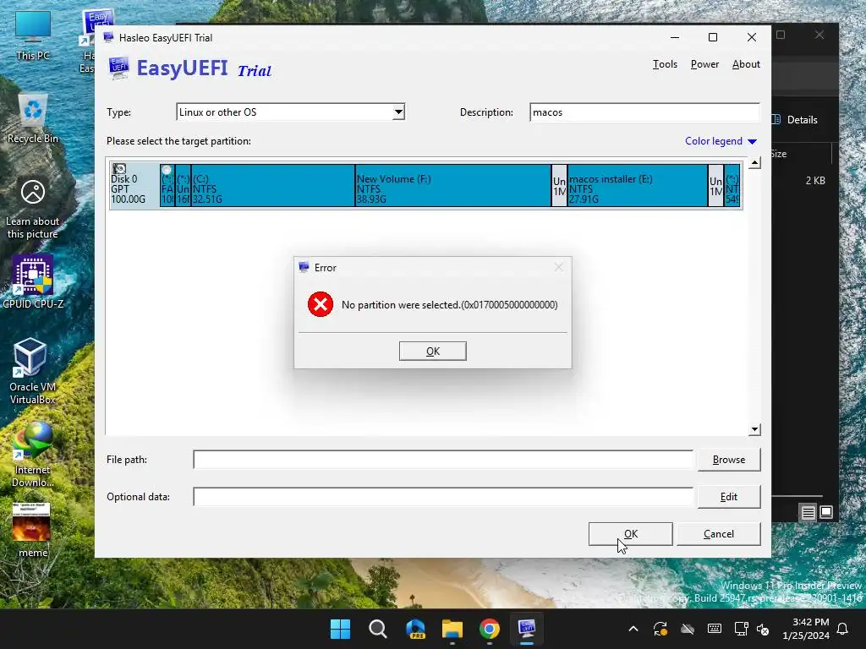Open Google Chrome from taskbar
This screenshot has width=866, height=649.
point(490,629)
